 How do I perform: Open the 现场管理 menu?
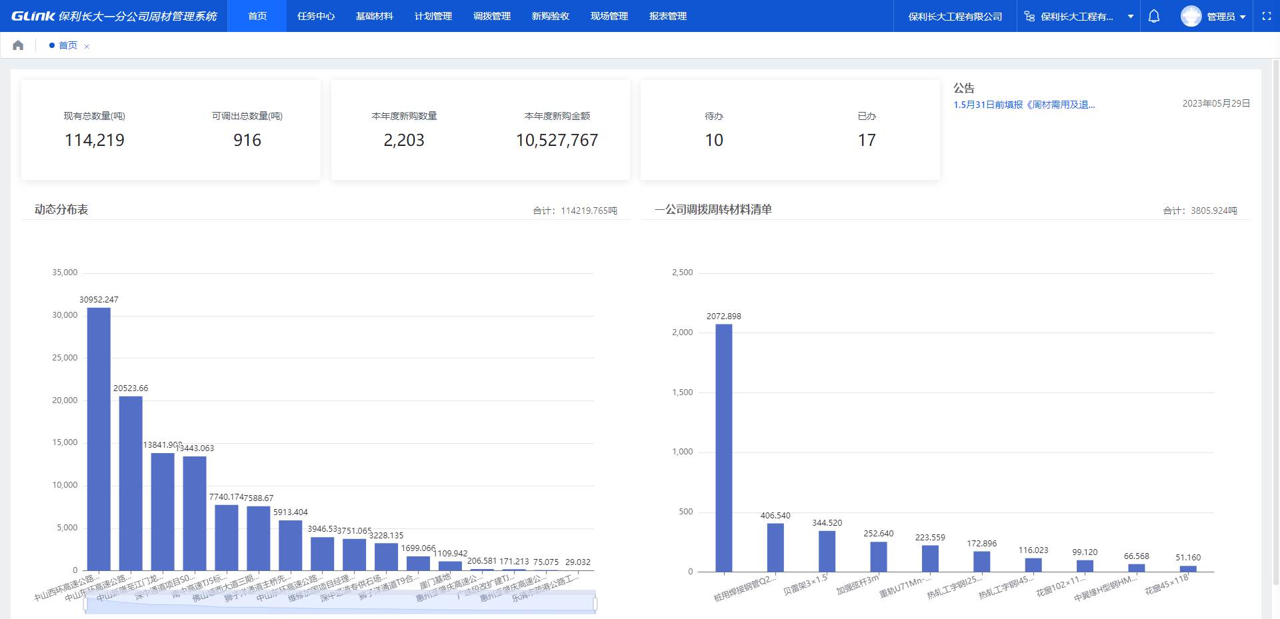pos(609,16)
